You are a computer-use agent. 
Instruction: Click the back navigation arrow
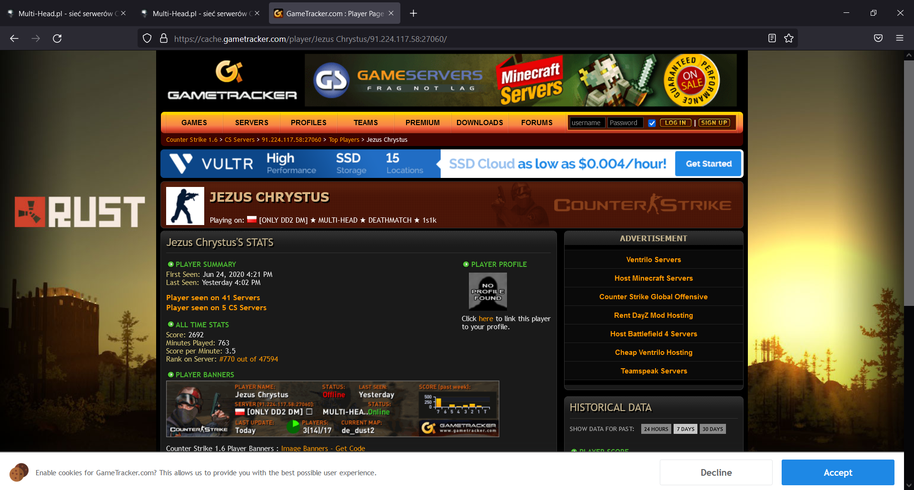pos(14,39)
